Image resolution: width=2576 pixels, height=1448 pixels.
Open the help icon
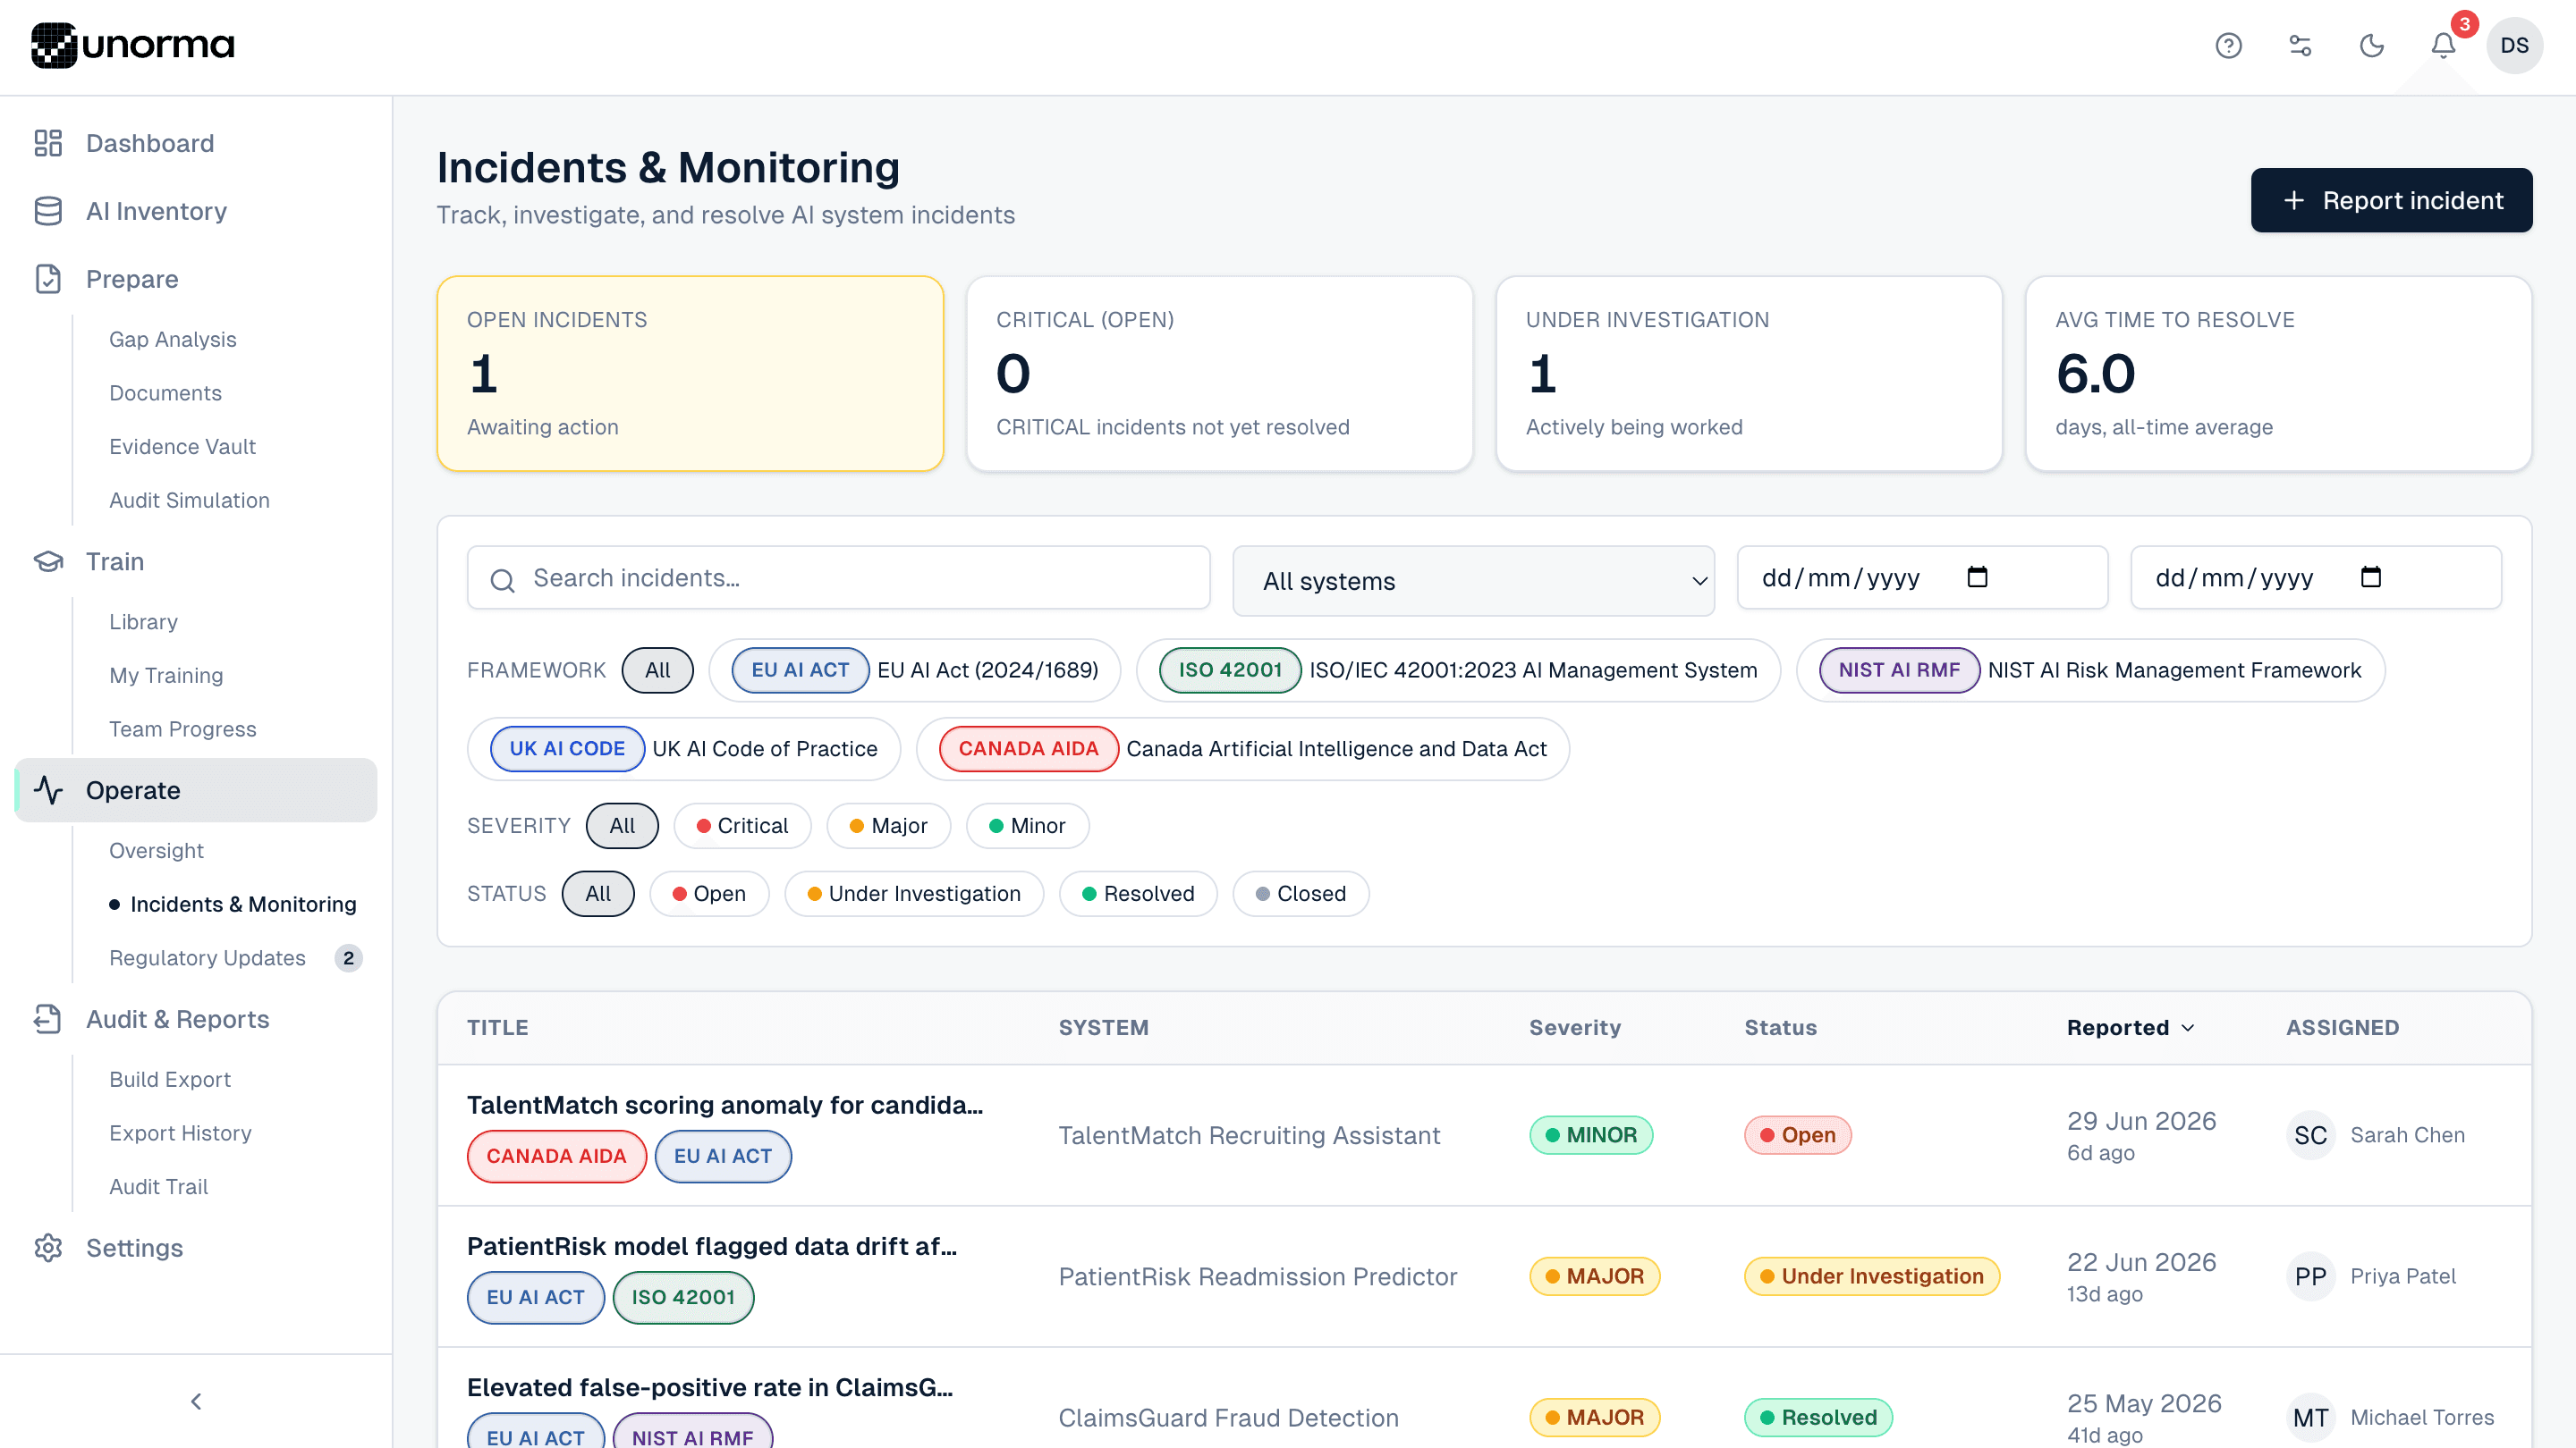click(2228, 45)
